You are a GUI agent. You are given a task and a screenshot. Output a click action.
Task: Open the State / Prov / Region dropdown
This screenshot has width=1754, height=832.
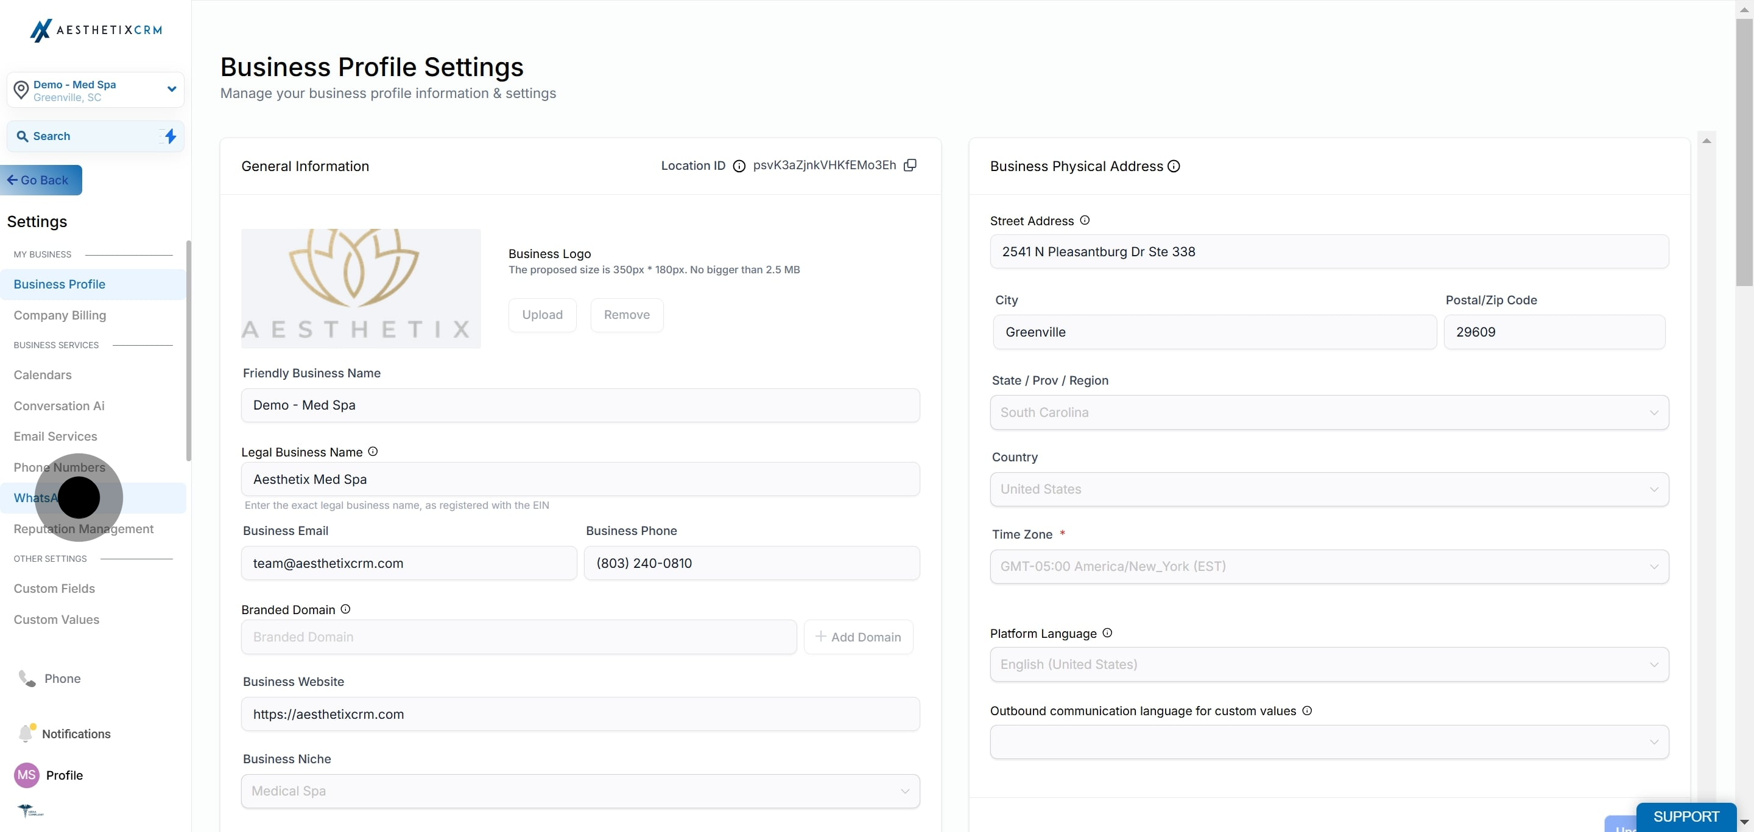coord(1328,412)
